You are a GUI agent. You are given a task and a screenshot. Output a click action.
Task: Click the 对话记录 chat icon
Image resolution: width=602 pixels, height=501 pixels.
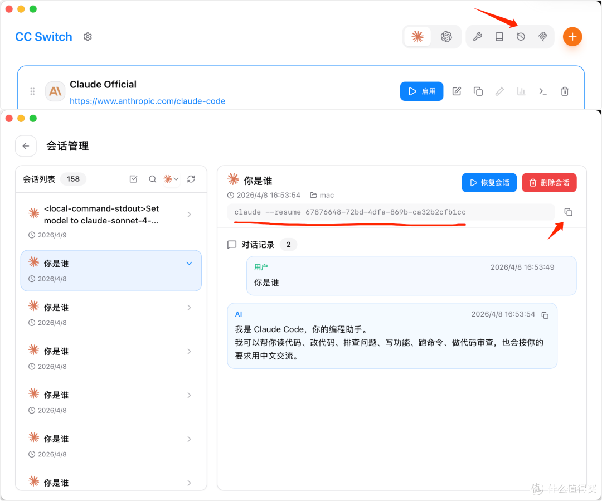point(231,245)
